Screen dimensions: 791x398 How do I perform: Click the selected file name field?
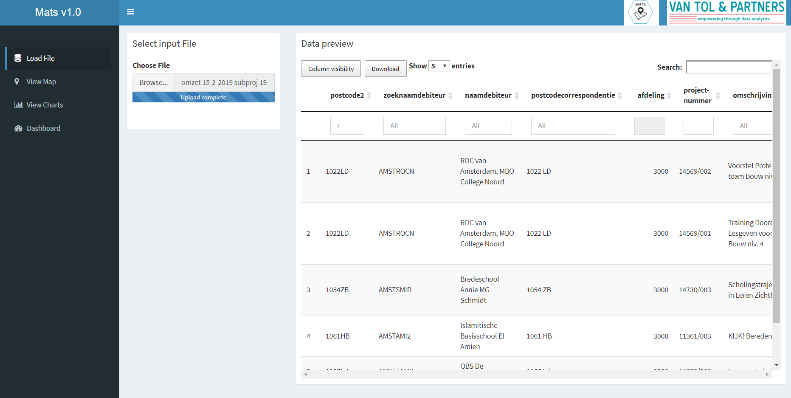point(225,82)
